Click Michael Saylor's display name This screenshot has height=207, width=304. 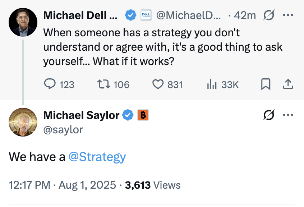point(81,115)
